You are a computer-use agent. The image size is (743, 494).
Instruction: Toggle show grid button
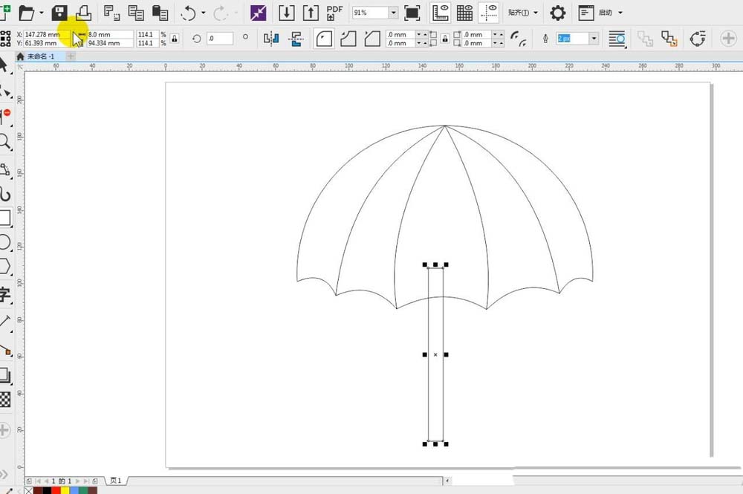tap(464, 13)
